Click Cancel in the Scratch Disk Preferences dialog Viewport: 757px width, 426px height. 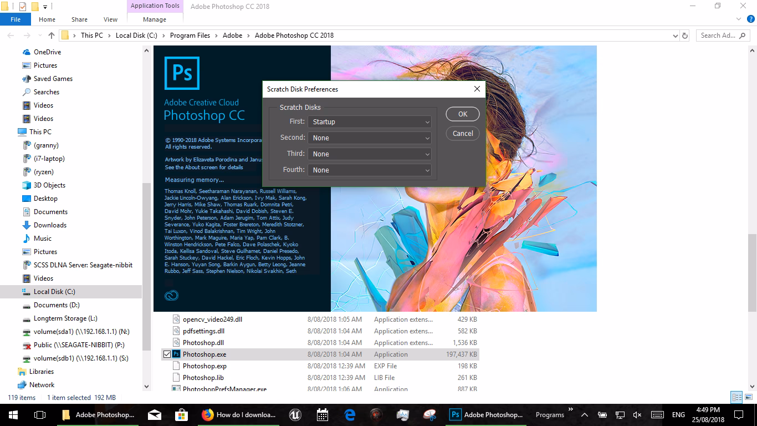point(462,133)
